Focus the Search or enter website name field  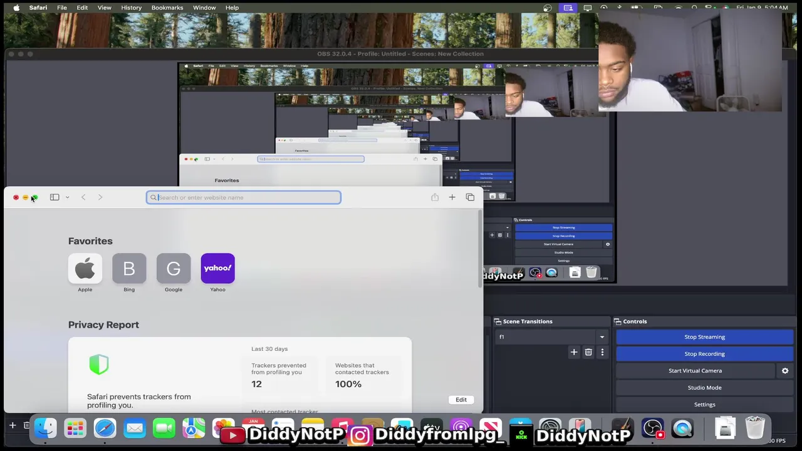coord(244,197)
